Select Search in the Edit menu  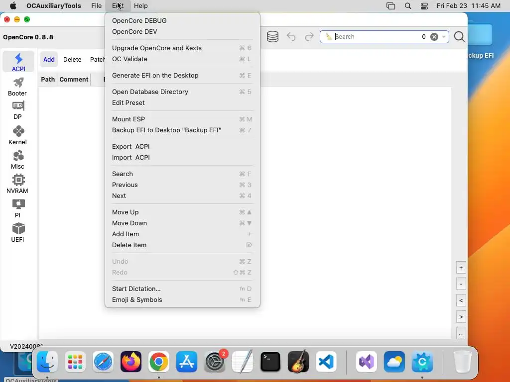click(182, 174)
